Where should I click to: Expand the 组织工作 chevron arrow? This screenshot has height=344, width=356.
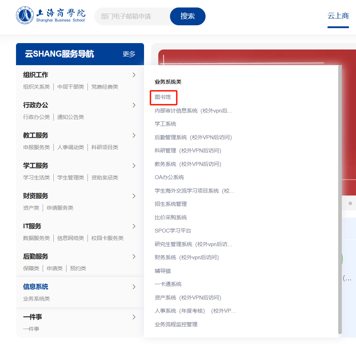134,75
